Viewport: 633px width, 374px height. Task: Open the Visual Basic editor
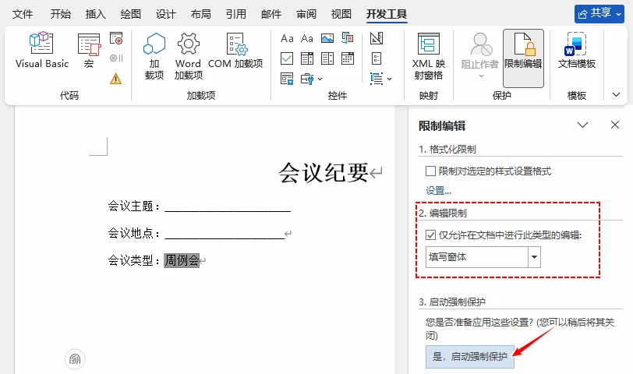[42, 50]
